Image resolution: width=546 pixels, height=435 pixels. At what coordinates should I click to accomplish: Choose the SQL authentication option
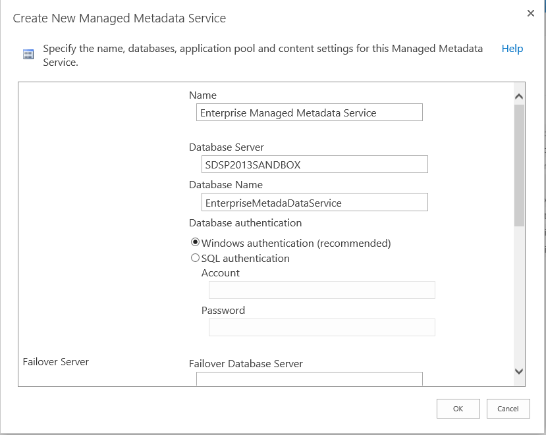coord(195,258)
